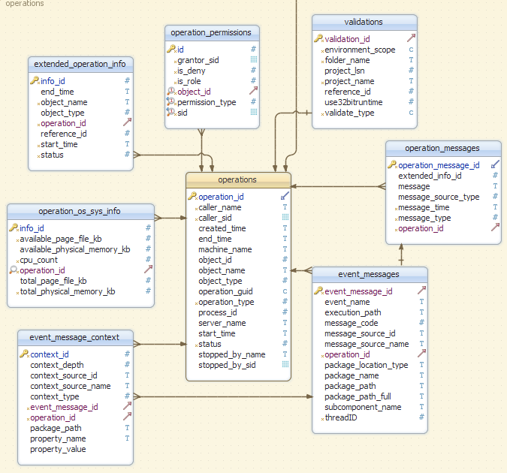Click the grid icon on the grantor_sid row

[x=253, y=60]
